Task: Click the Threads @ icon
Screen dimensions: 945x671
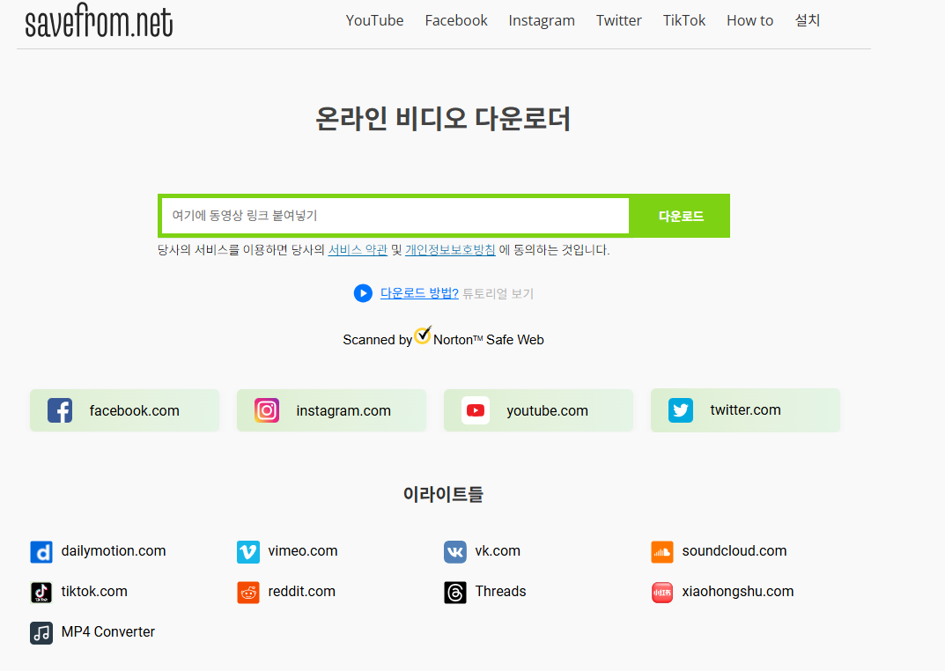Action: coord(455,592)
